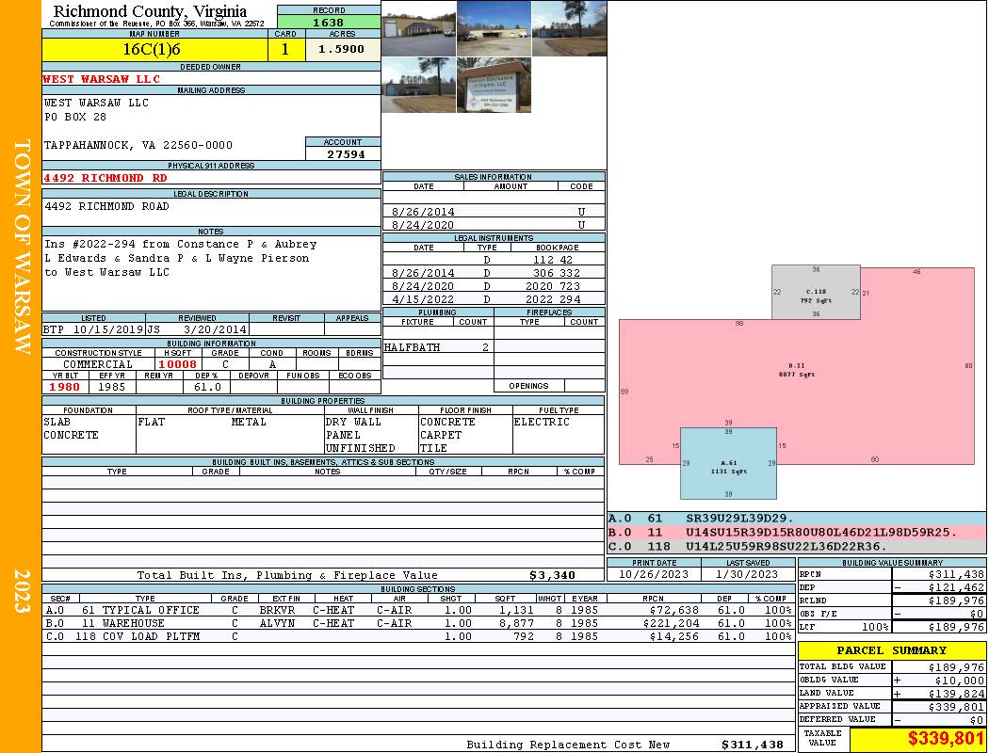Viewport: 989px width, 753px height.
Task: Click the PARCEL SUMMARY yellow header
Action: tap(892, 650)
